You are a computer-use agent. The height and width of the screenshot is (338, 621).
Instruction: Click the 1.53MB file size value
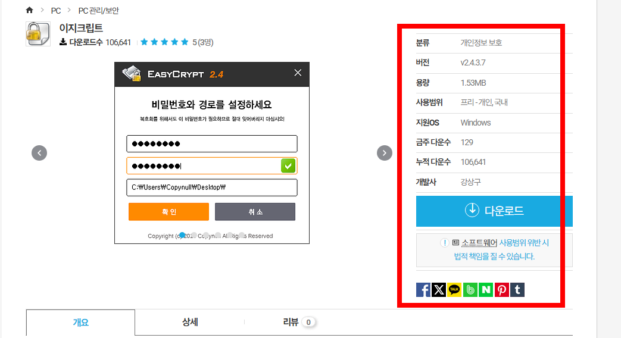click(x=473, y=83)
